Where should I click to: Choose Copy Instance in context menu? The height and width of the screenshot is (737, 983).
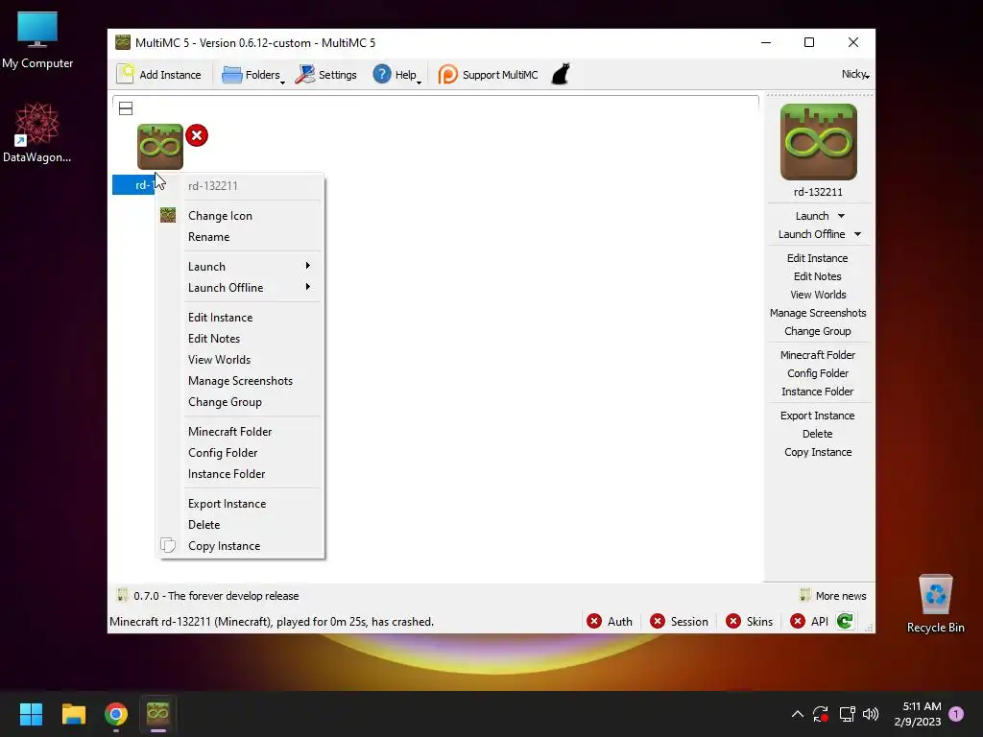(x=239, y=546)
